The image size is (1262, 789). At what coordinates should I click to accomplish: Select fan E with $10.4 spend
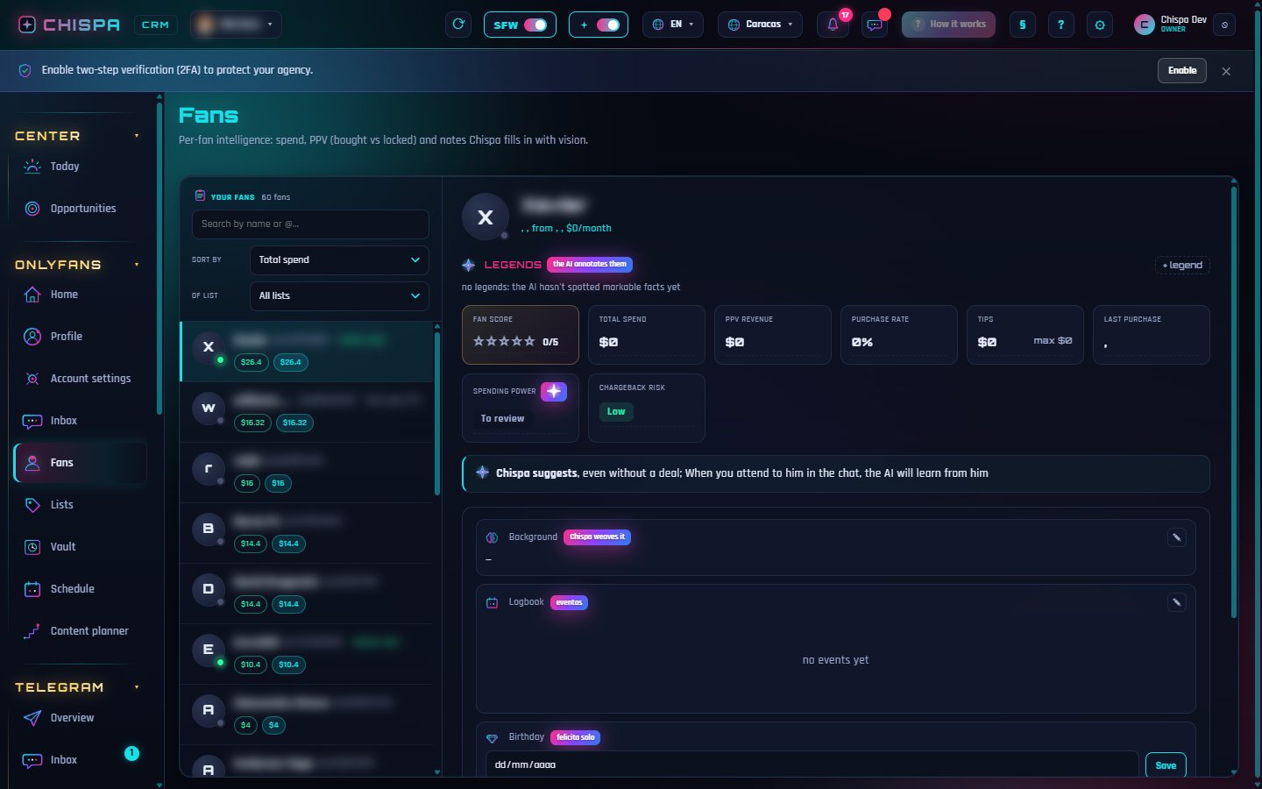pos(307,654)
